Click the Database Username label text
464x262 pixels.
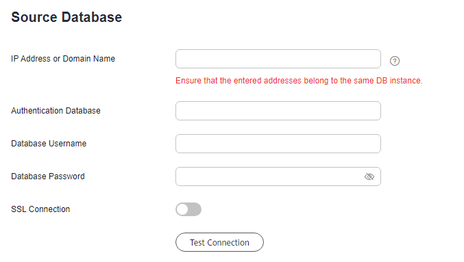coord(49,144)
